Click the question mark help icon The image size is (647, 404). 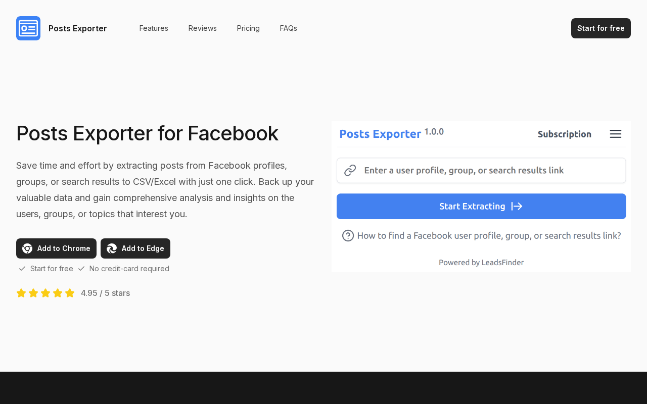[x=348, y=236]
